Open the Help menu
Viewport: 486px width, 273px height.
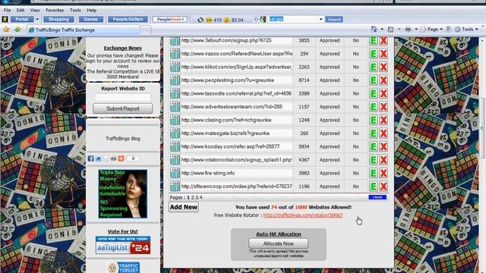click(91, 10)
